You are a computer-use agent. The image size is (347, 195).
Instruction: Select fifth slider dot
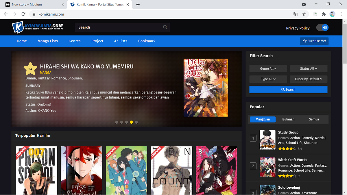(136, 122)
